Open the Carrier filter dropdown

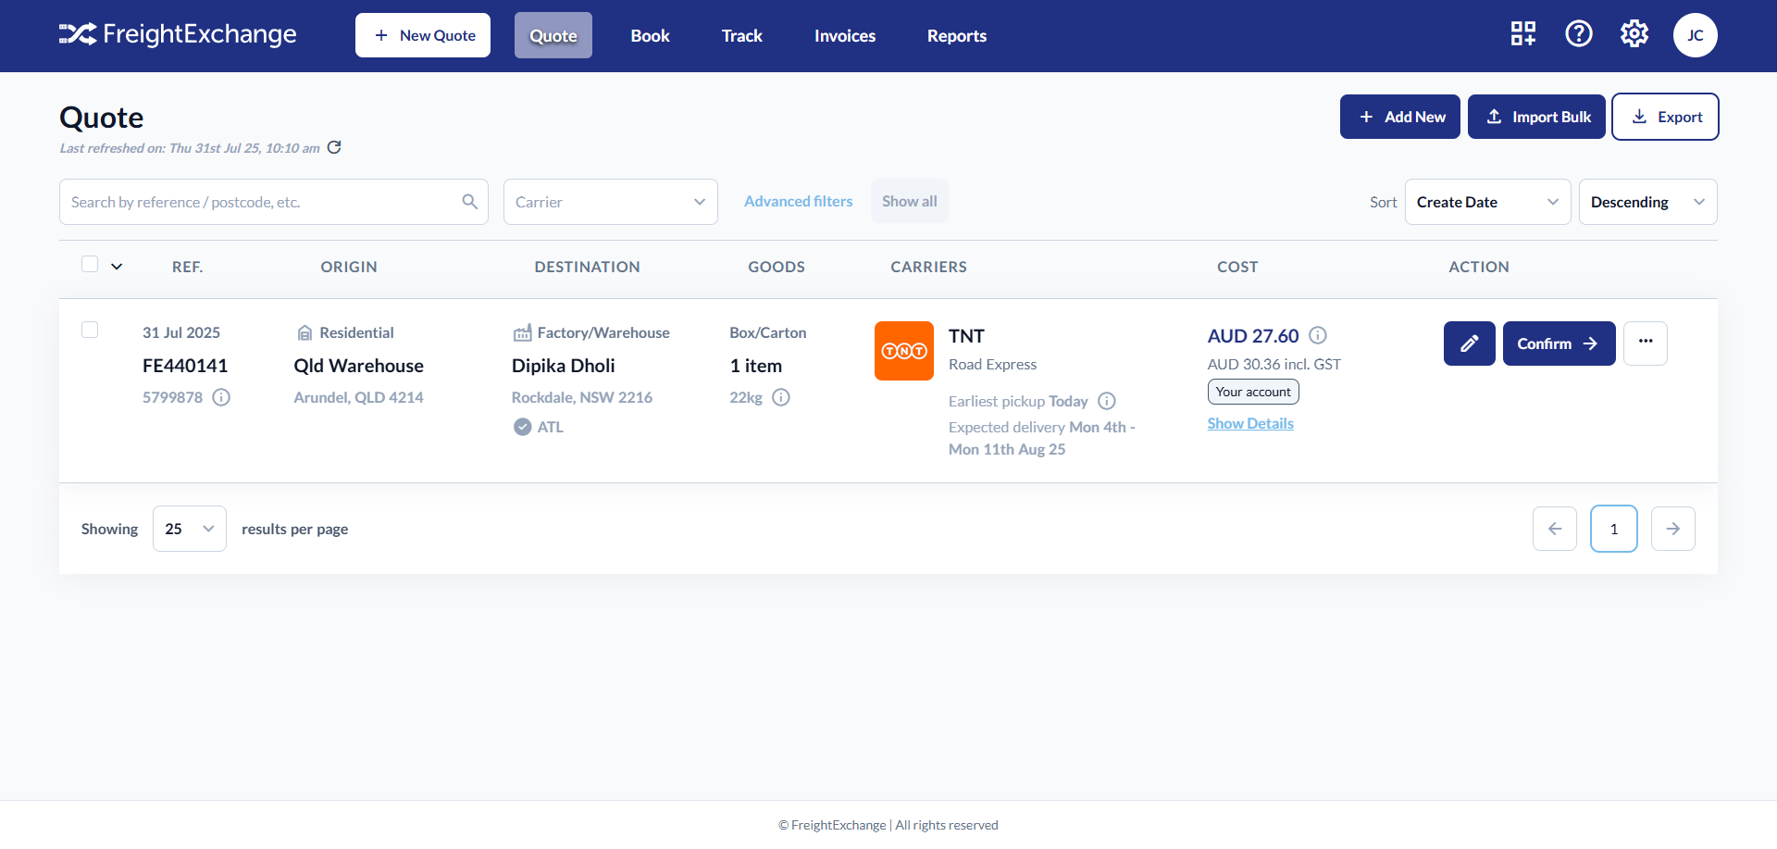[611, 202]
